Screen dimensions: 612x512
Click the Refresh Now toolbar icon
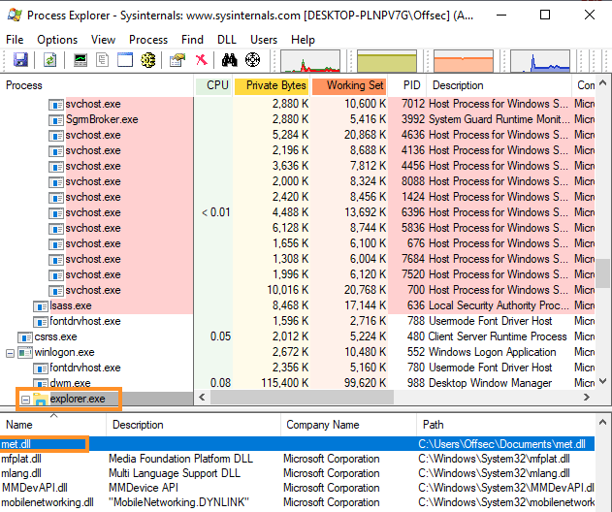coord(50,60)
